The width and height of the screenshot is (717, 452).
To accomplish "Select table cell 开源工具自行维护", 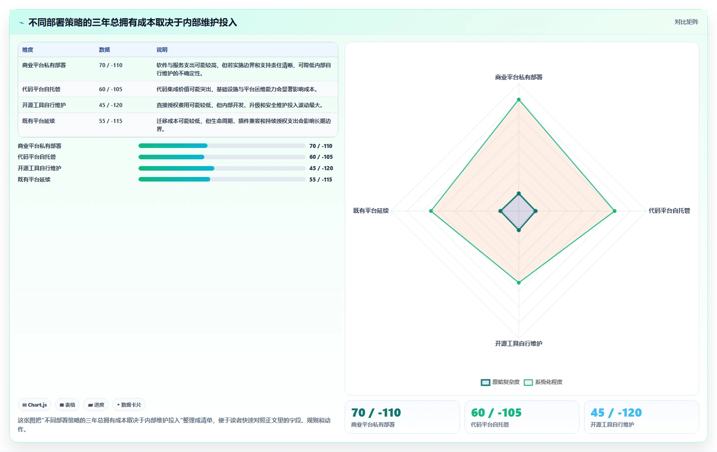I will [44, 105].
